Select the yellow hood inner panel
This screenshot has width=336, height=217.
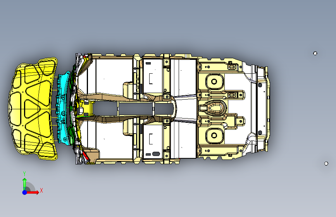pos(32,109)
